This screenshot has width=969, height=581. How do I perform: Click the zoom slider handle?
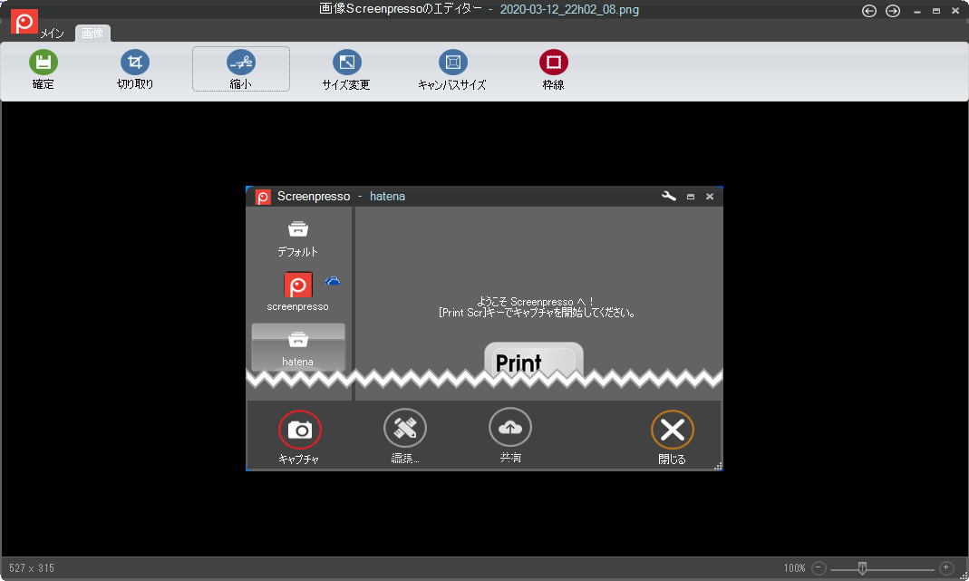[862, 568]
